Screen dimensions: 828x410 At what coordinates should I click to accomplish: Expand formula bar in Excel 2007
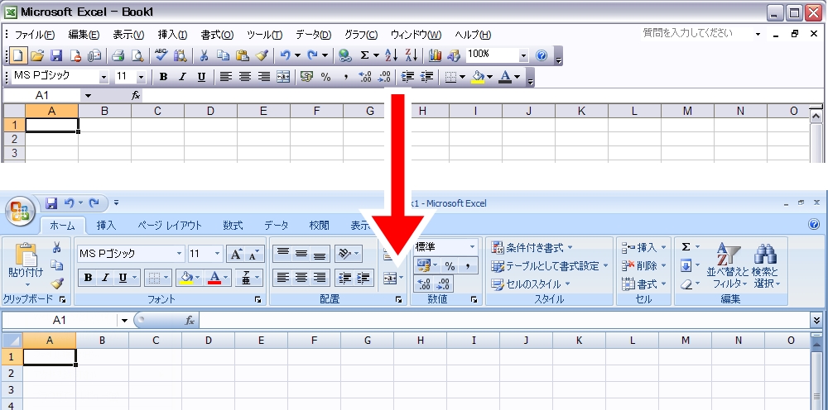click(x=817, y=320)
